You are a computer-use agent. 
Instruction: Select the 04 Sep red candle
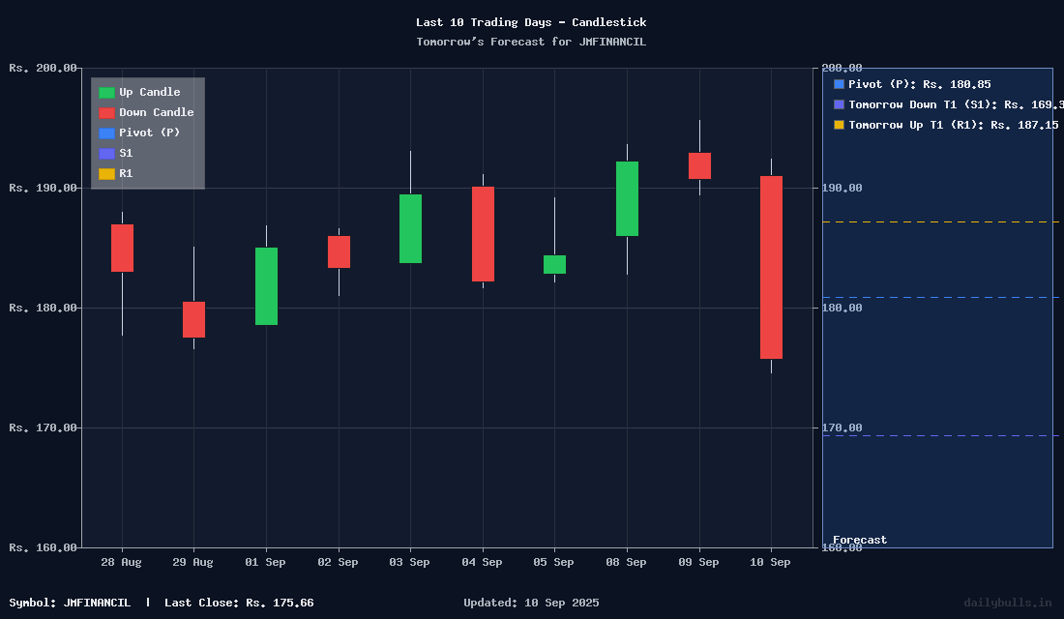point(483,233)
